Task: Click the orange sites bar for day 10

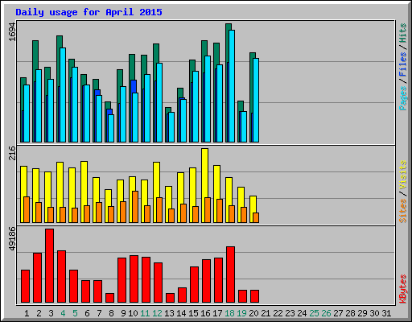Action: click(x=135, y=207)
